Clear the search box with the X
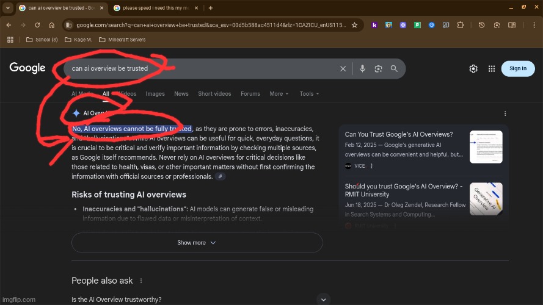 343,68
